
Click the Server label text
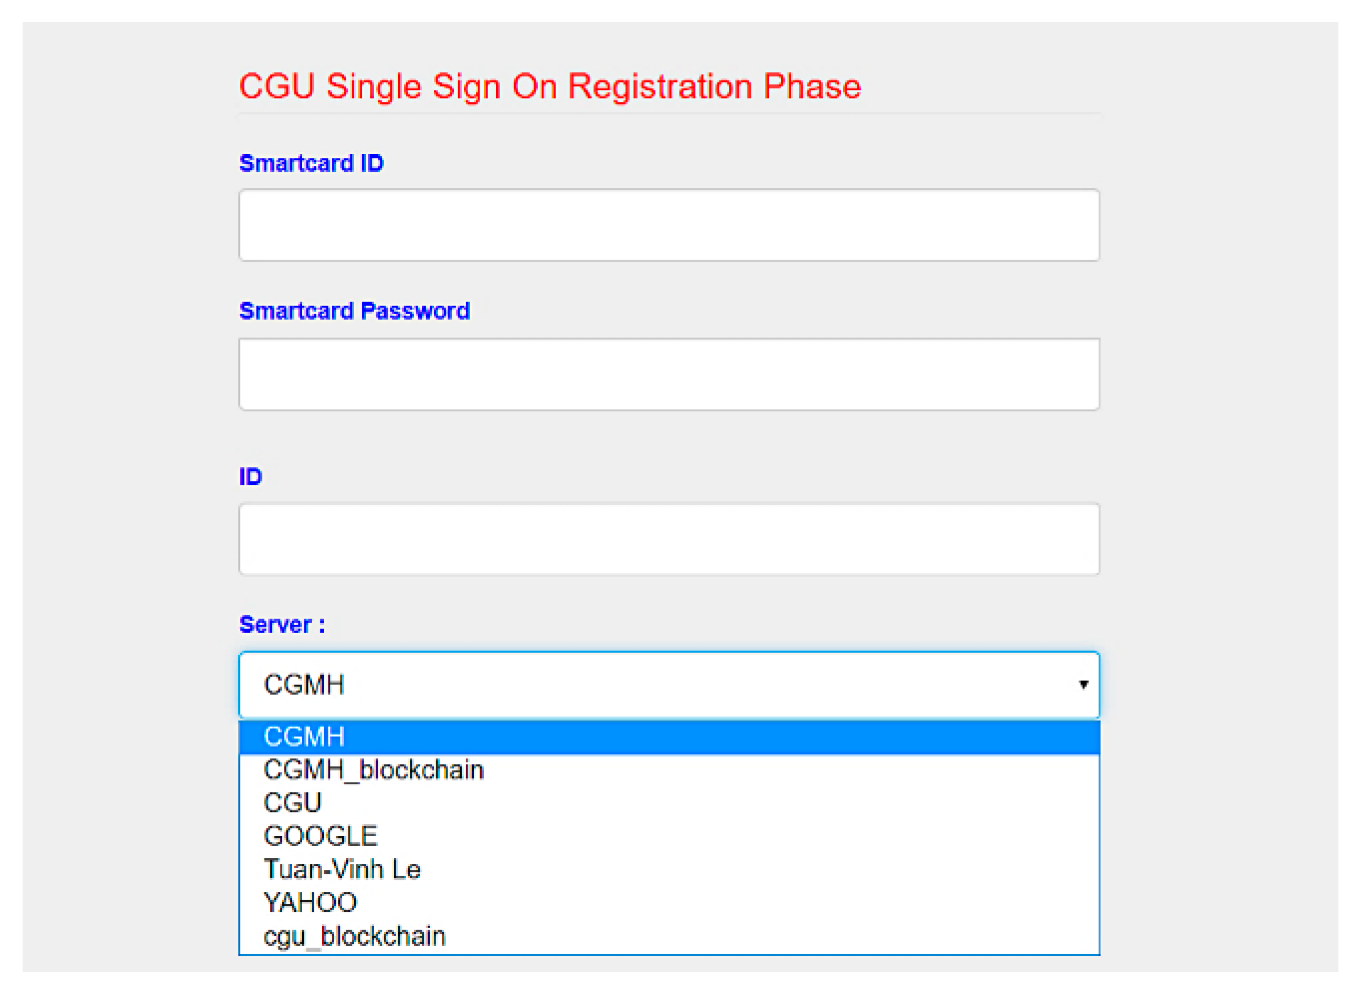click(282, 624)
